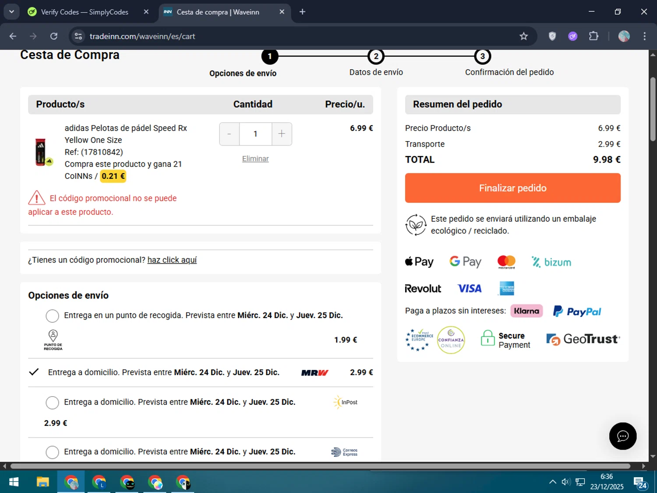Select the MRW home delivery option checkmark
Viewport: 657px width, 493px height.
(x=34, y=372)
